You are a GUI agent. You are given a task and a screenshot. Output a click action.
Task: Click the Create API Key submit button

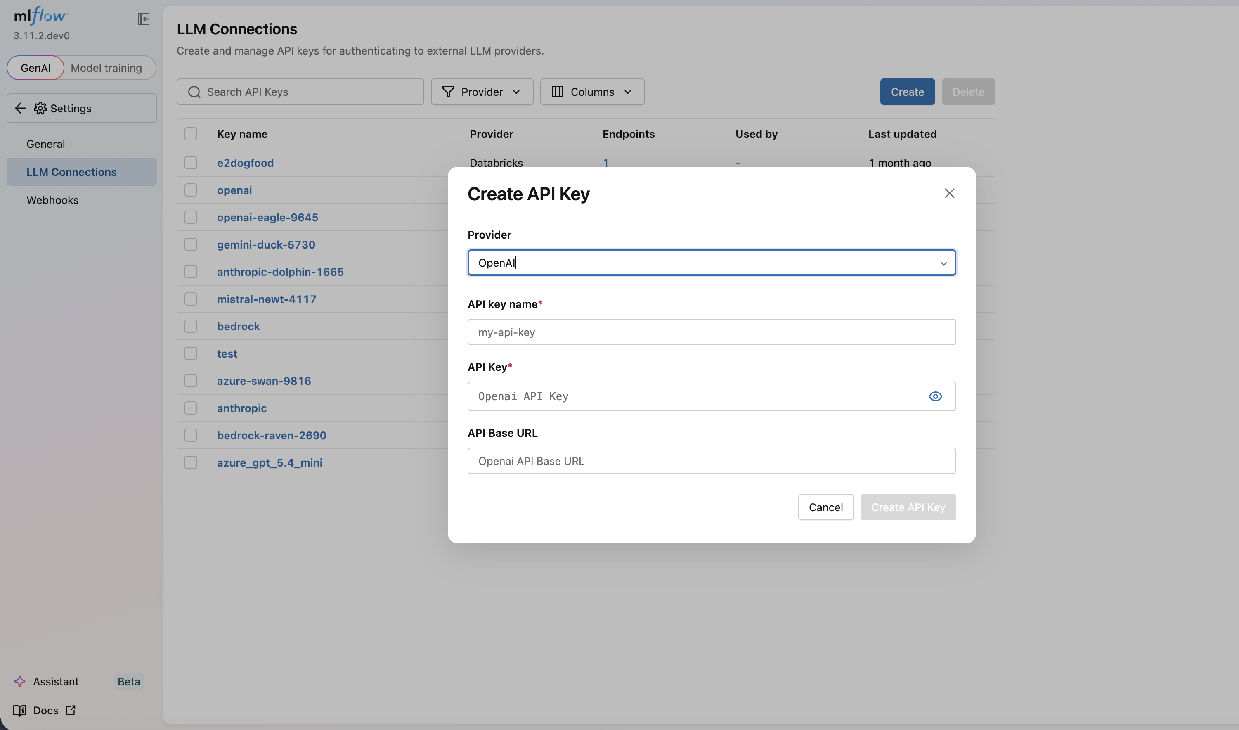pyautogui.click(x=908, y=507)
